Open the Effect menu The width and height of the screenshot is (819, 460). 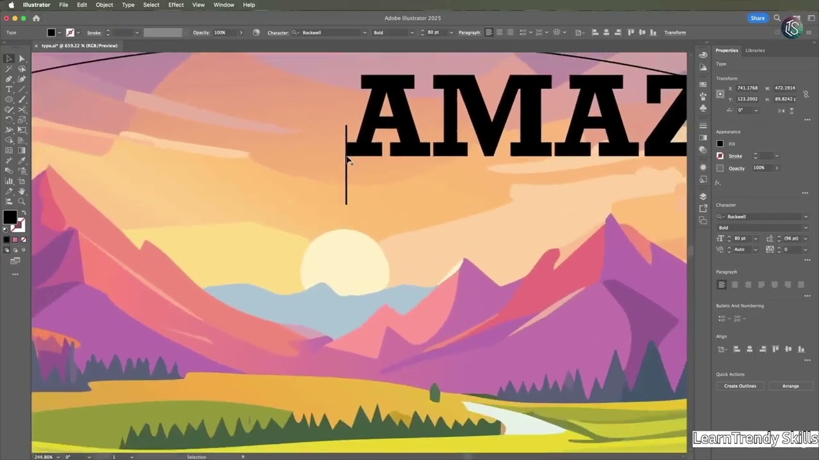176,4
